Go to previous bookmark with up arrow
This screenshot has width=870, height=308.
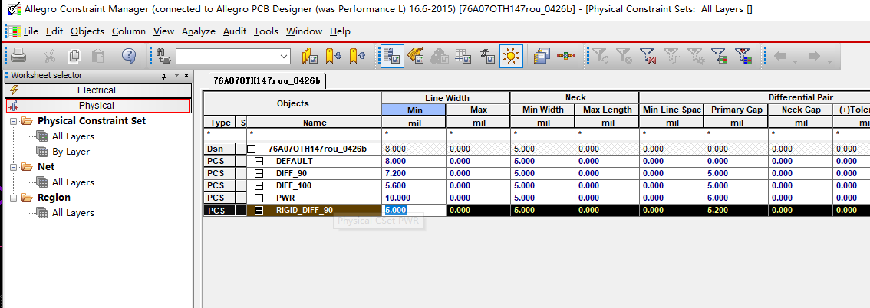click(x=357, y=55)
